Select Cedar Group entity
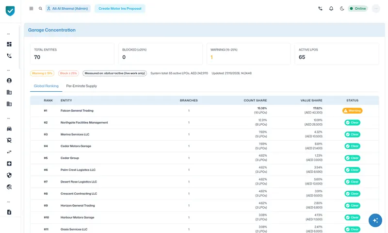Screen dimensions: 388x233 click(69, 158)
